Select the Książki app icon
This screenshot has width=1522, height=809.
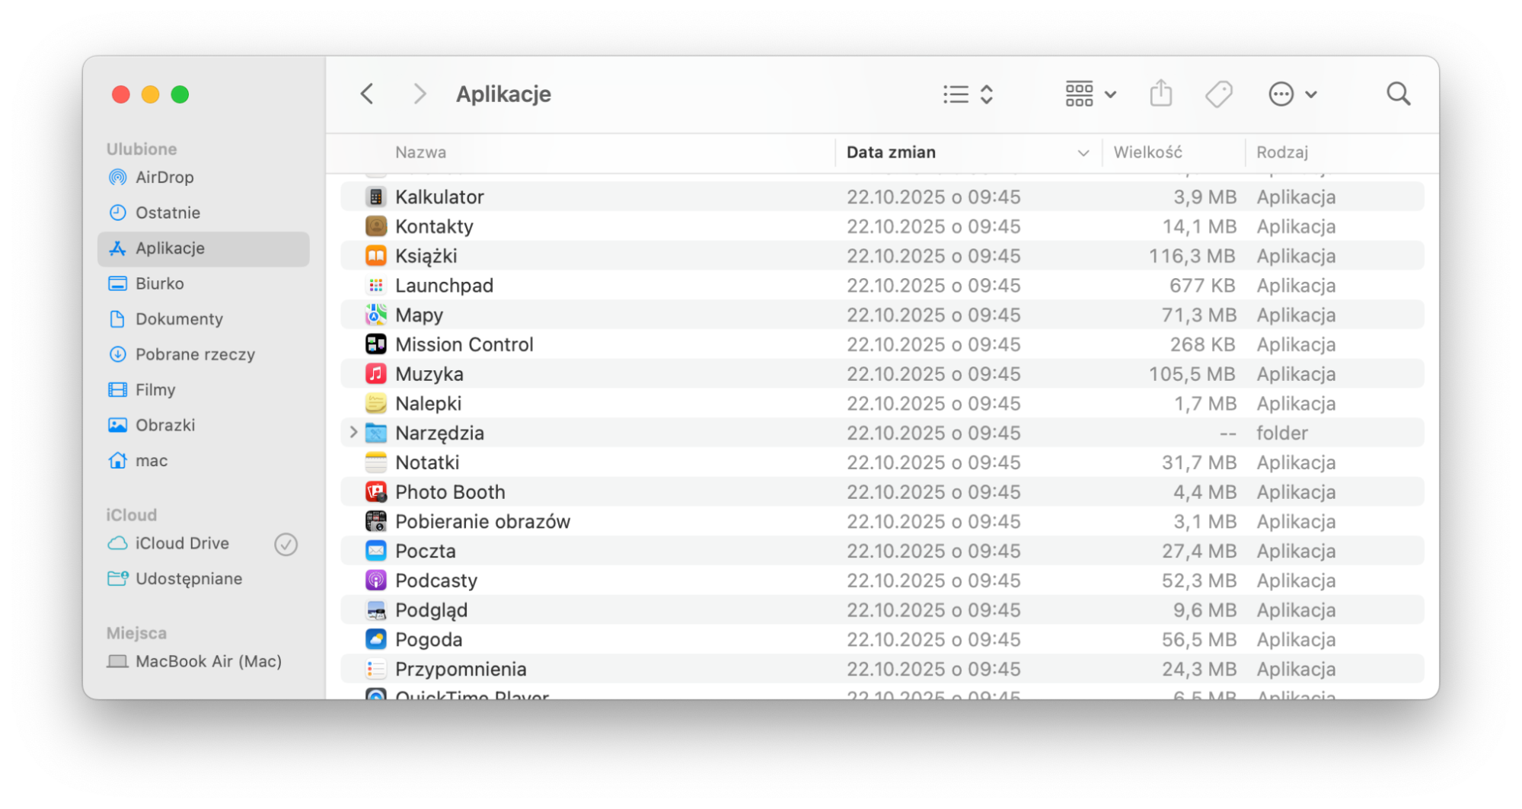[x=375, y=256]
